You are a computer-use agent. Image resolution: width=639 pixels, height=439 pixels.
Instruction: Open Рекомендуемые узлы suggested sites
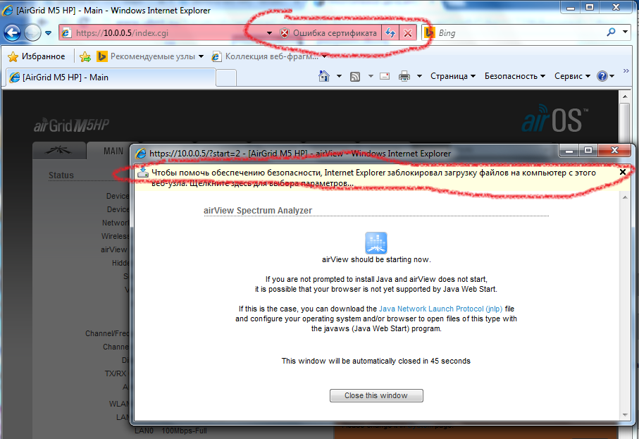coord(150,56)
